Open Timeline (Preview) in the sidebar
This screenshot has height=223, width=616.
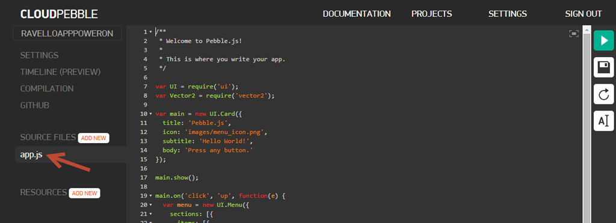pos(61,72)
